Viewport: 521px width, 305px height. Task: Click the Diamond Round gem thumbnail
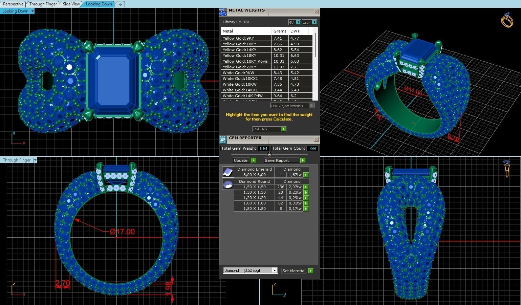(x=228, y=184)
